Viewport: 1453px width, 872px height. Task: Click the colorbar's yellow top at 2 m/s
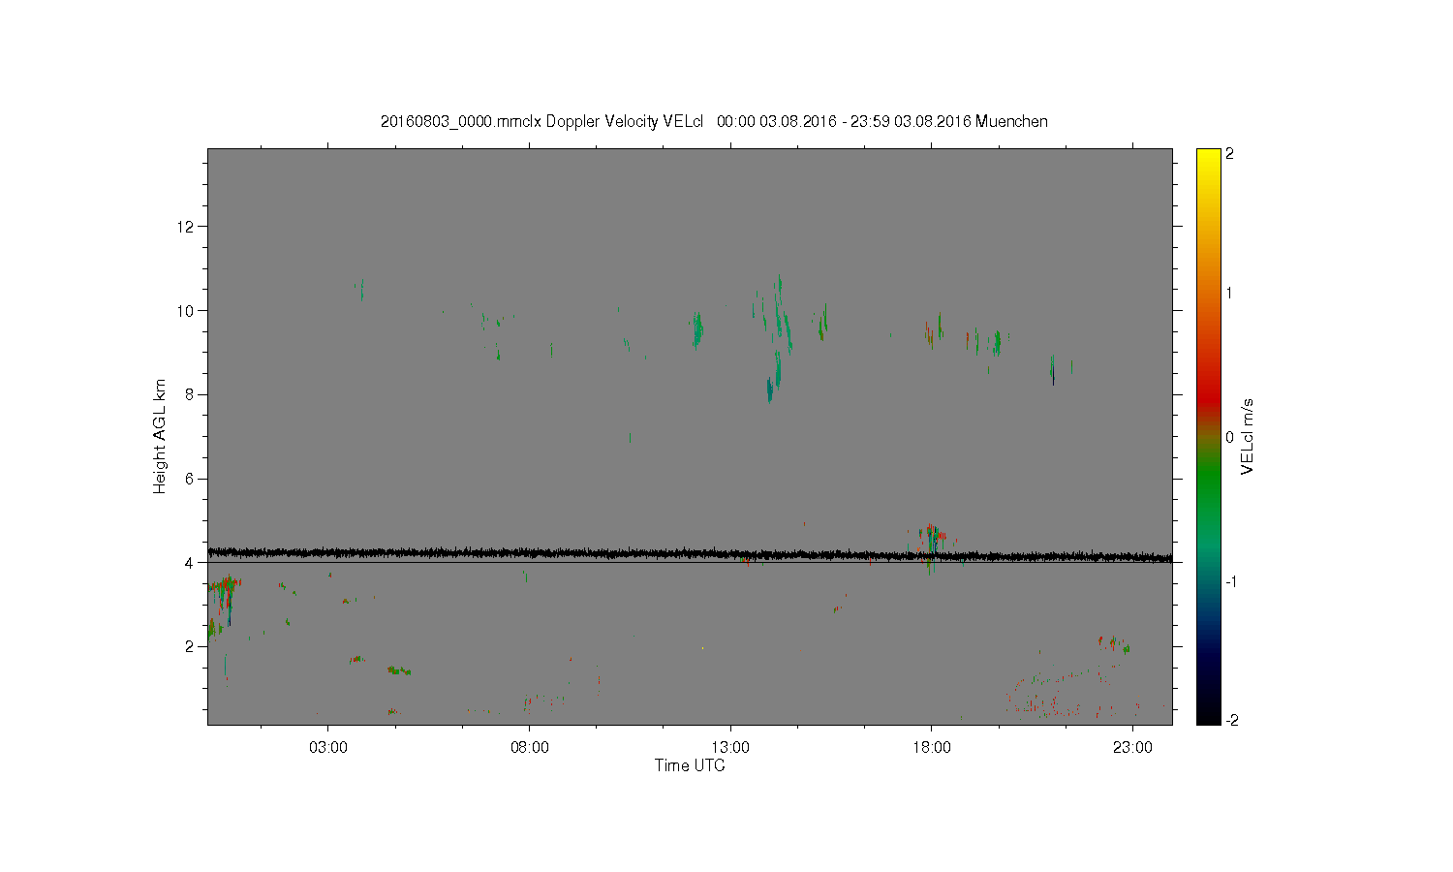(1208, 154)
